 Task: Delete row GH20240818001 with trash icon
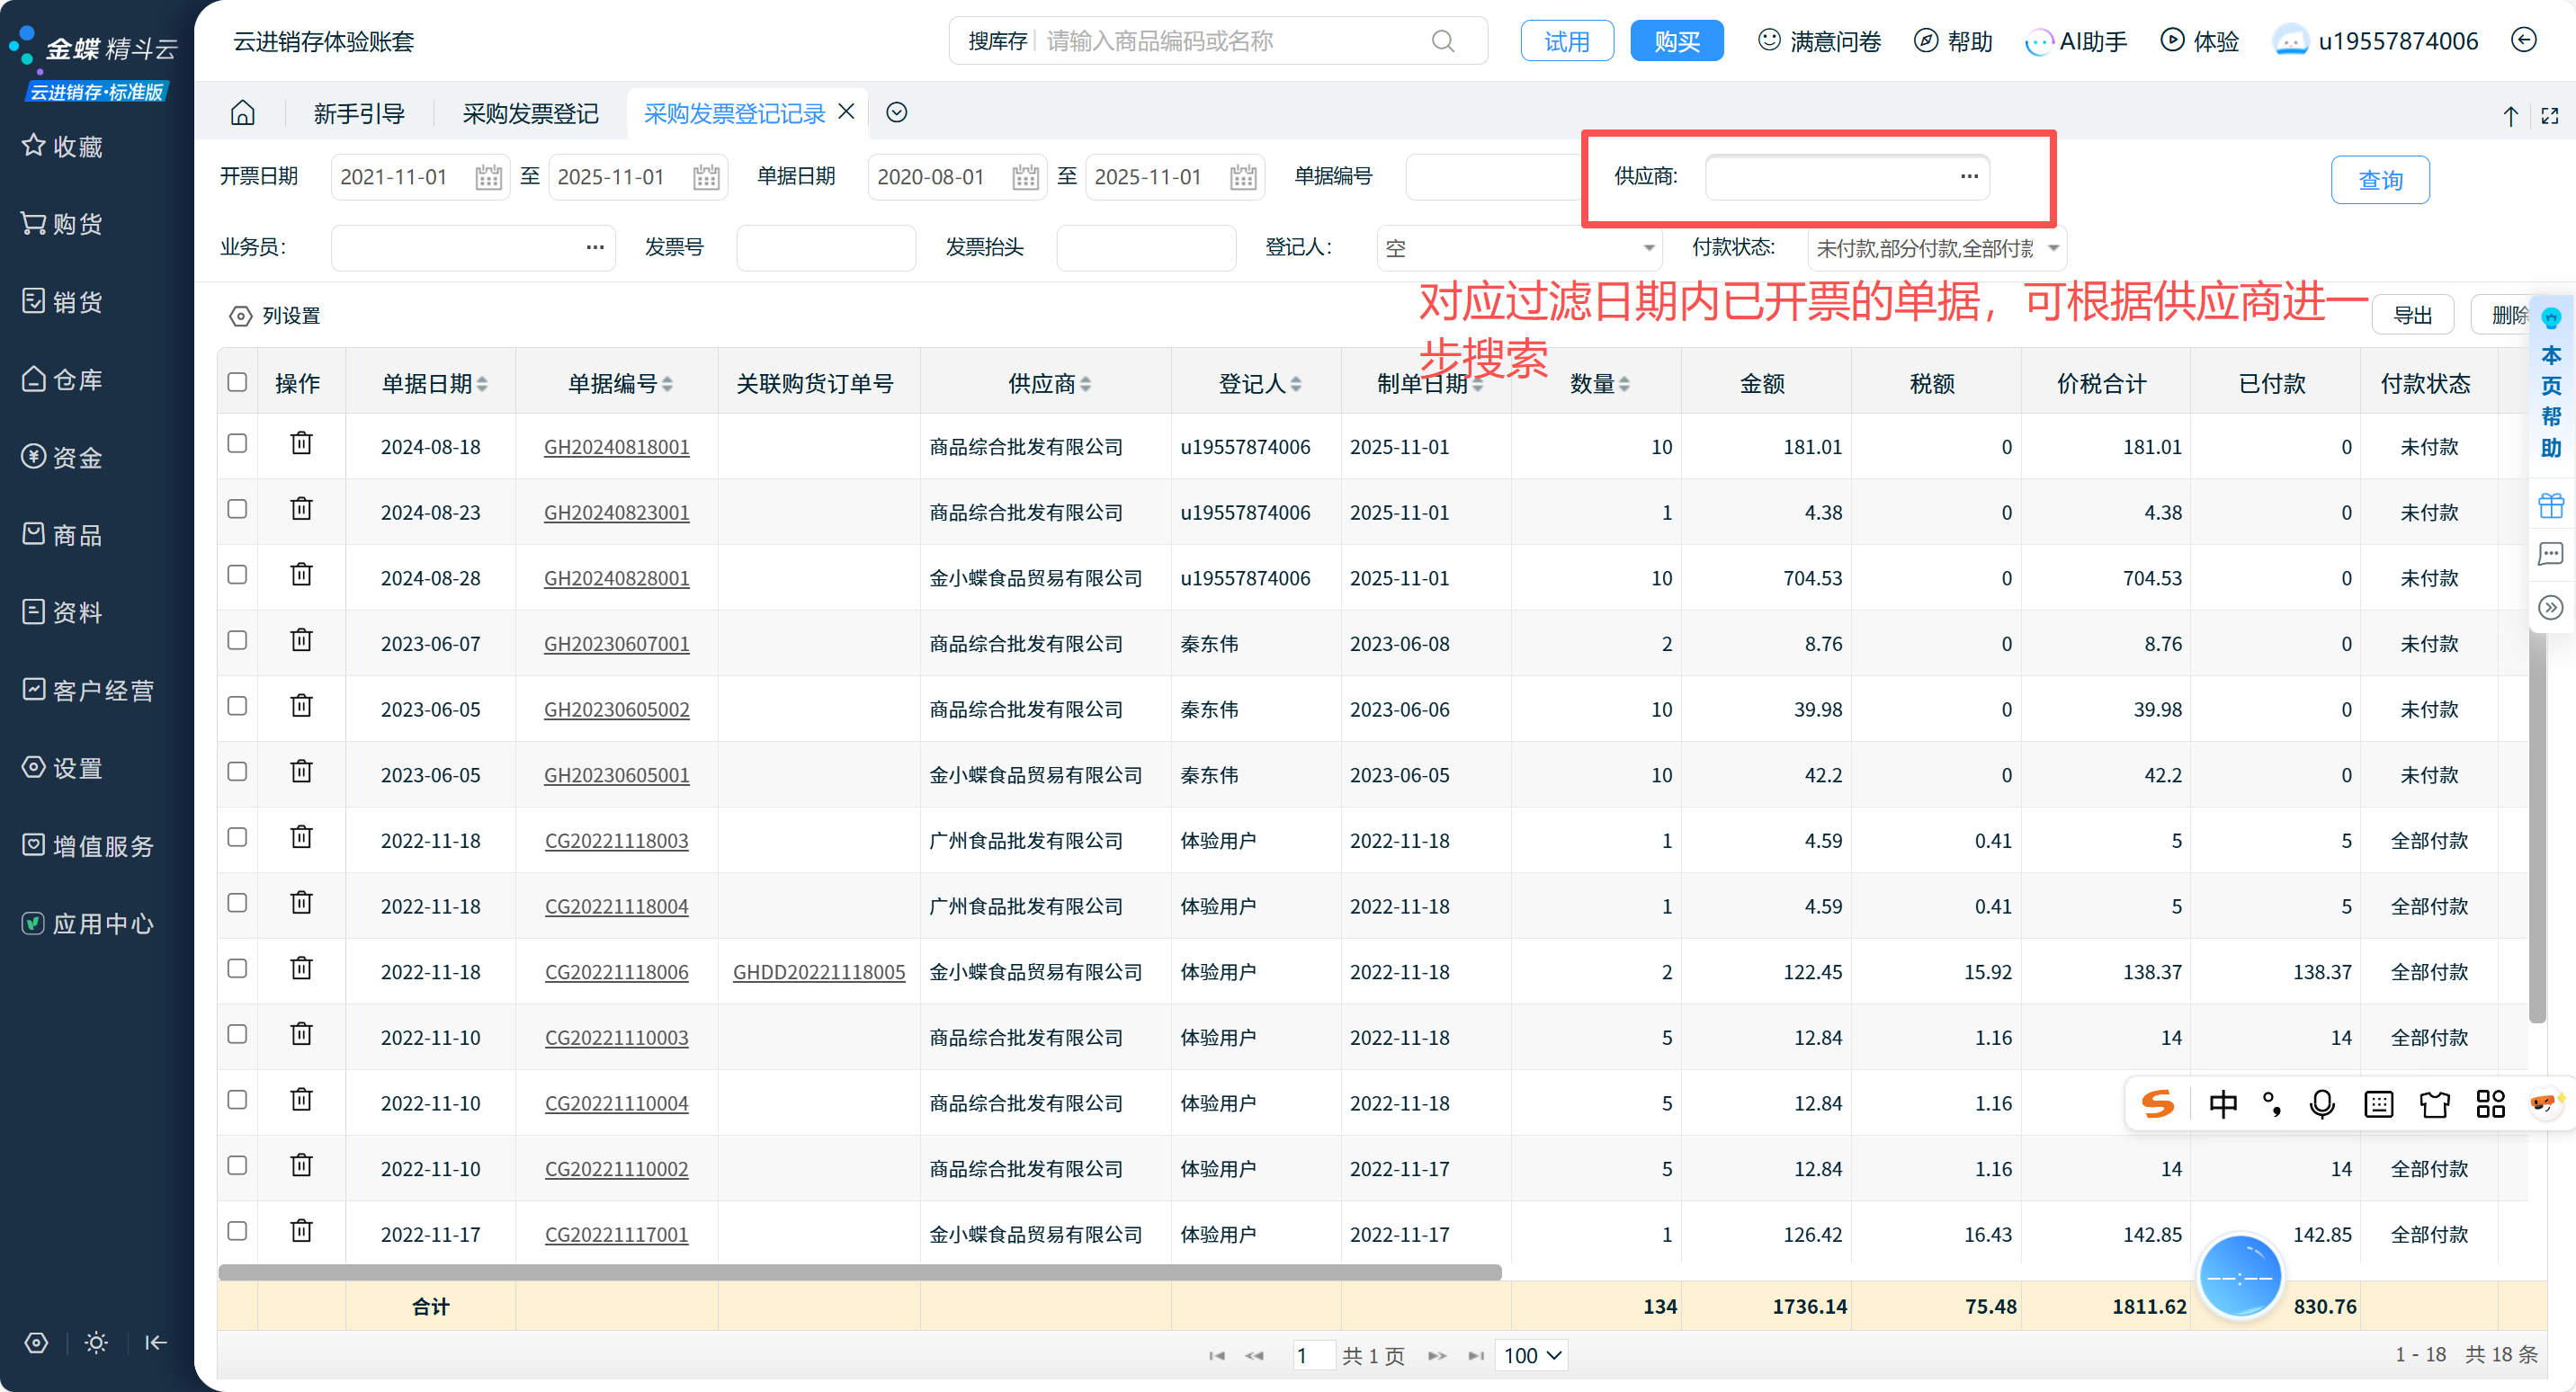click(x=301, y=444)
